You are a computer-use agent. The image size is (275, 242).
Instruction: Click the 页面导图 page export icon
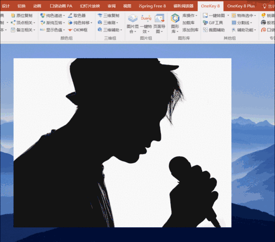click(159, 18)
